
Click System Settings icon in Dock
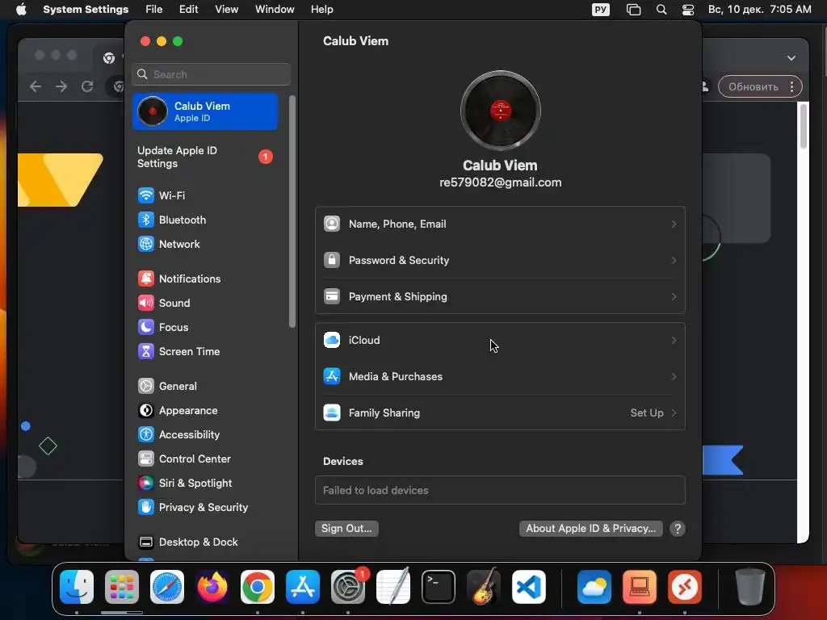tap(348, 587)
